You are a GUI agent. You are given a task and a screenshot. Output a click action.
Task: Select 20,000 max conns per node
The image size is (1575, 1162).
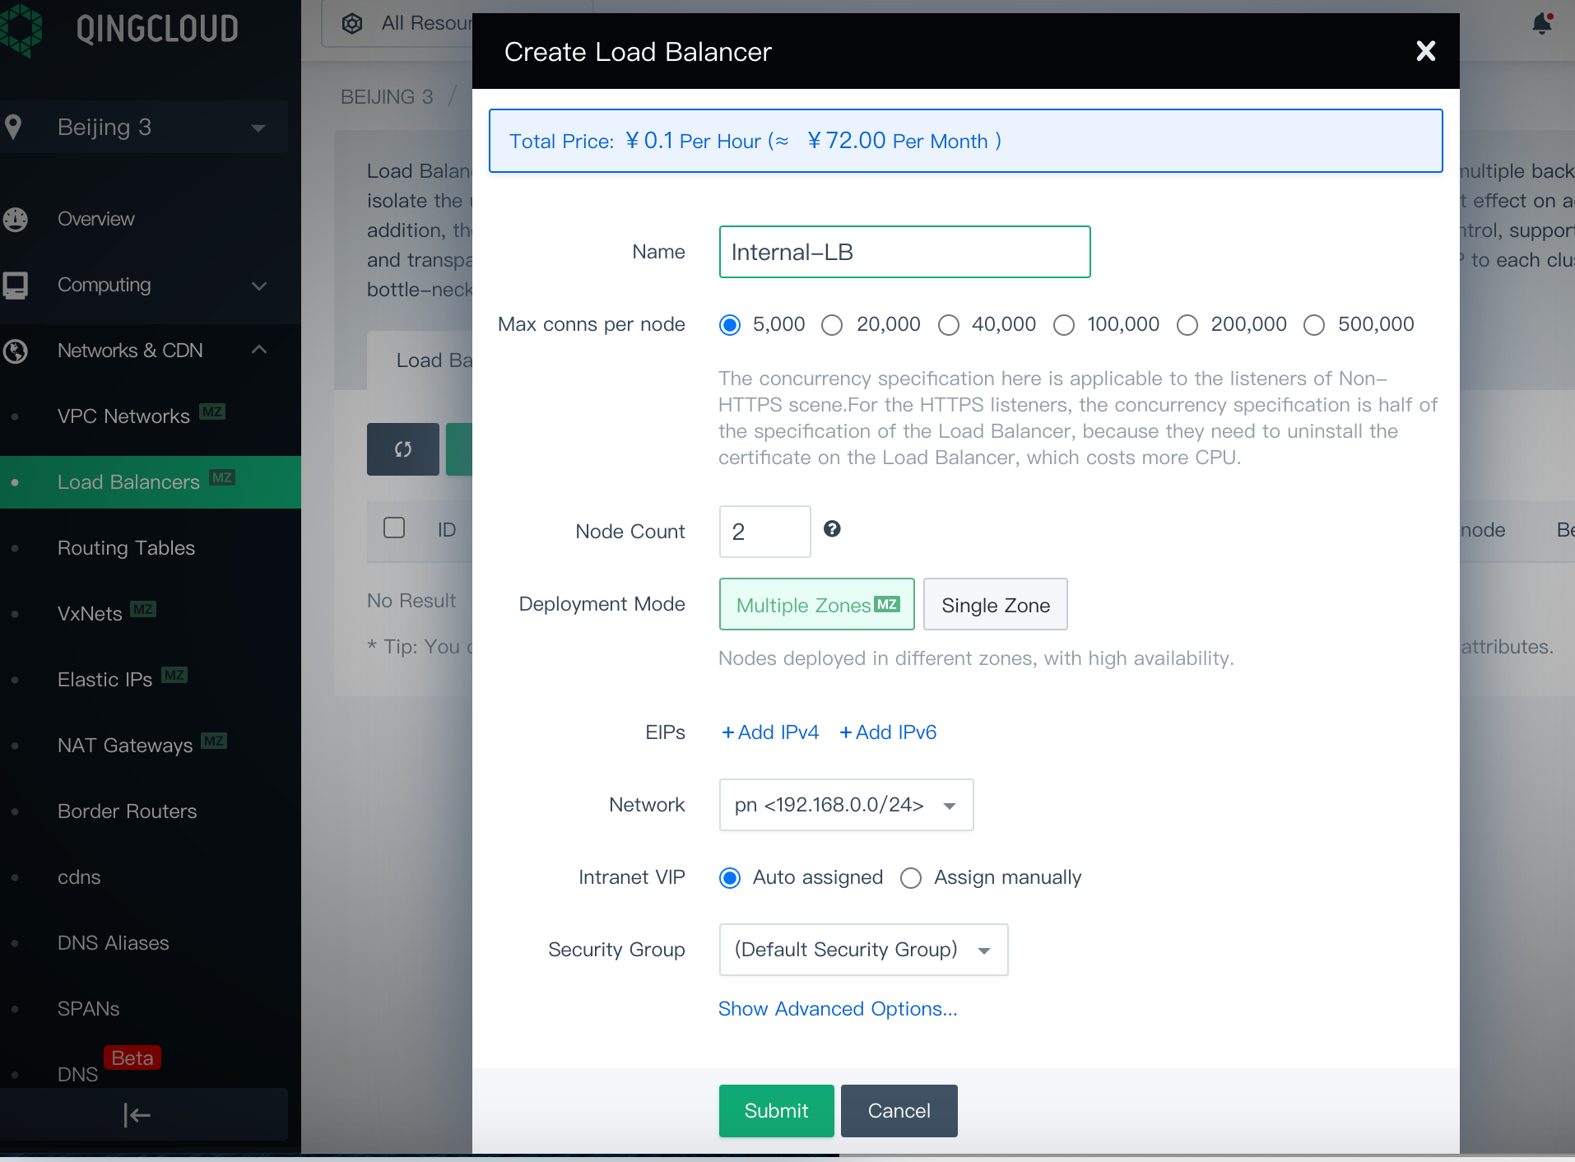click(x=833, y=325)
